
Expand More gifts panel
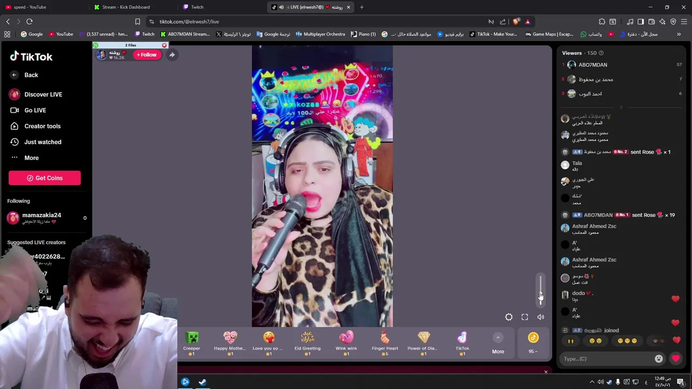pos(498,344)
